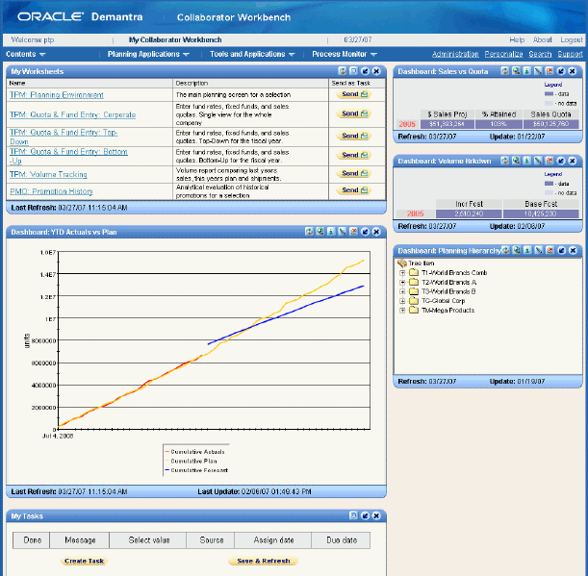Click the Save & Refresh button
The width and height of the screenshot is (588, 576).
tap(264, 561)
